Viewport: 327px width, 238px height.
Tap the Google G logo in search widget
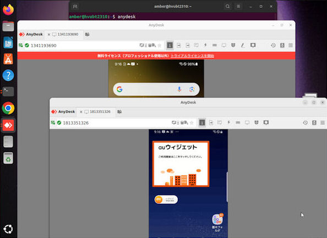[119, 89]
